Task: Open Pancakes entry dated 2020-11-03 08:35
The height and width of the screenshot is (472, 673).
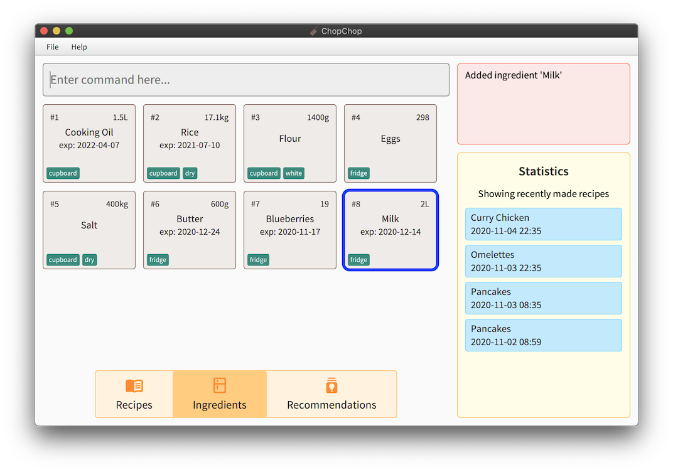Action: click(x=544, y=298)
